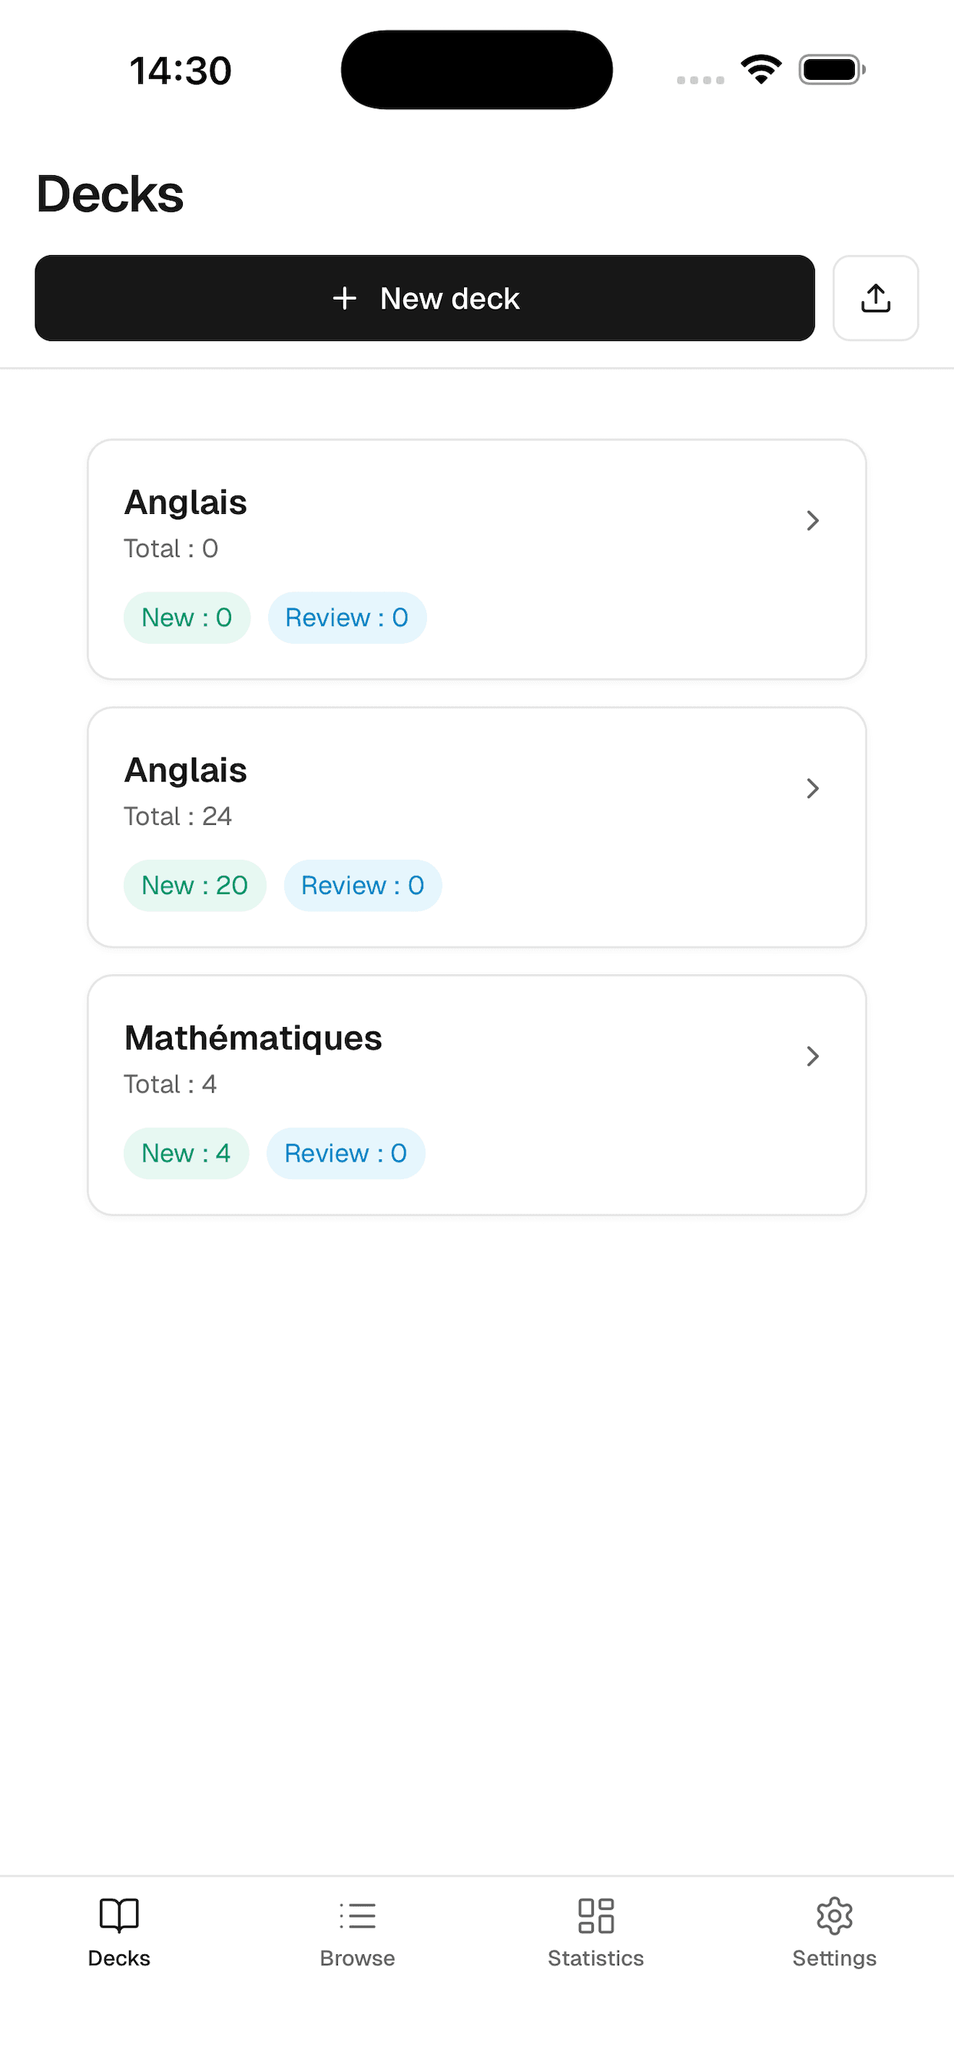Select the Anglais title above "Total : 24"
Image resolution: width=954 pixels, height=2065 pixels.
point(186,771)
